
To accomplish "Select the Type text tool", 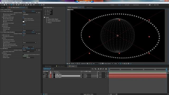I will point(21,5).
